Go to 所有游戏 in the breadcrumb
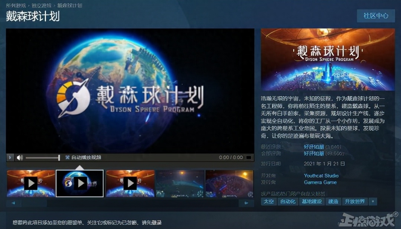Viewport: 401px width, 229px height. click(x=16, y=6)
